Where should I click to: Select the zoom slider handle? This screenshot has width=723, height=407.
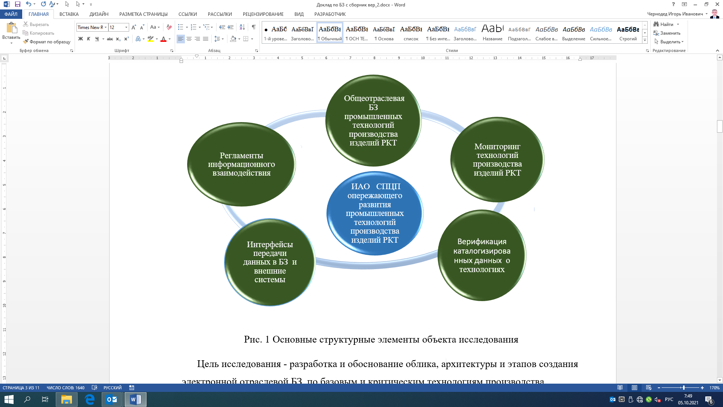click(x=683, y=388)
